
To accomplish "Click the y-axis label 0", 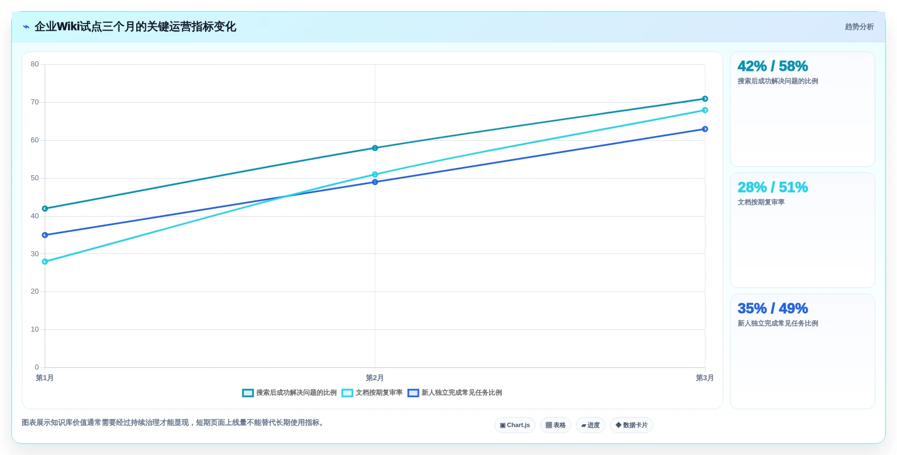I will point(37,367).
